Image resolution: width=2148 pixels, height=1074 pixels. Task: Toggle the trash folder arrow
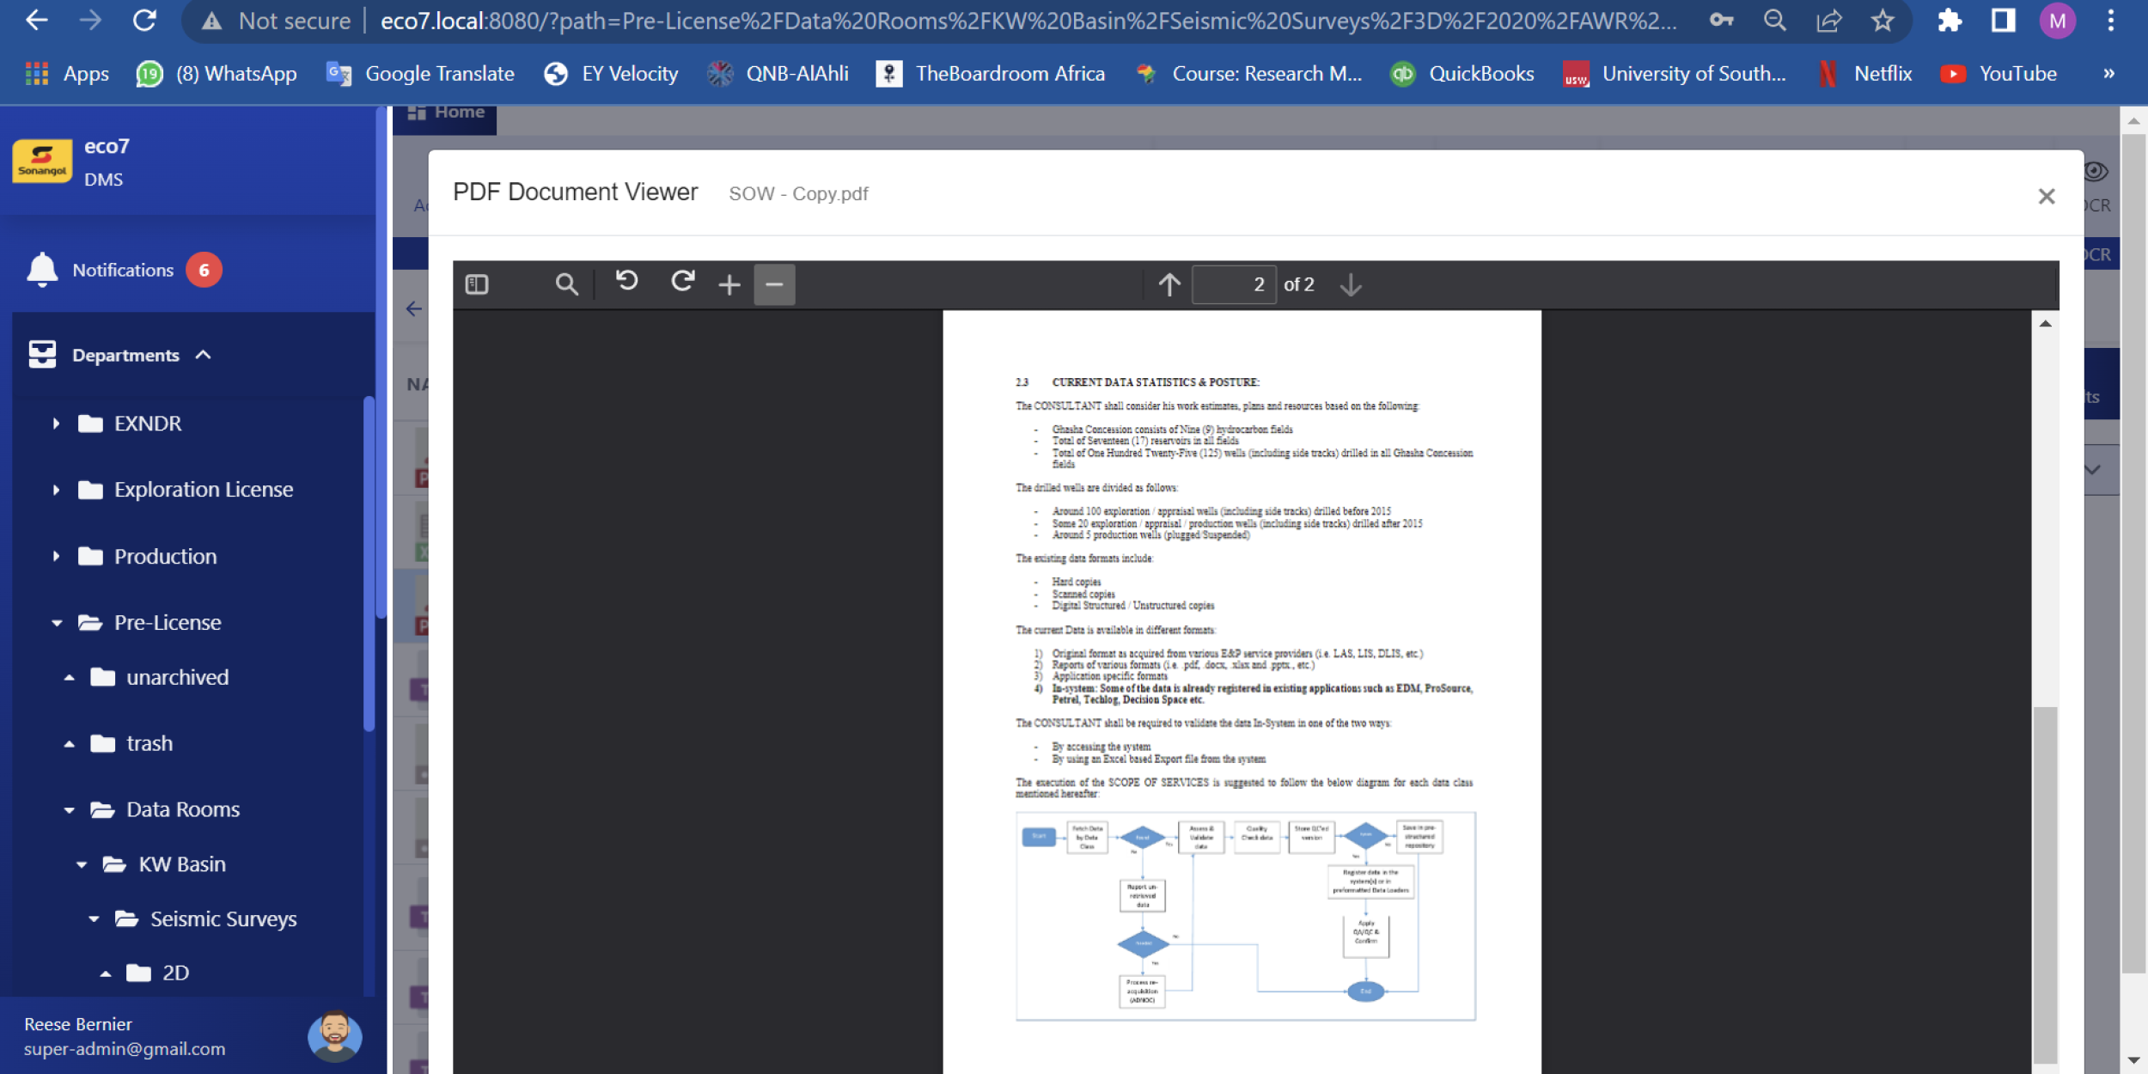pos(69,744)
